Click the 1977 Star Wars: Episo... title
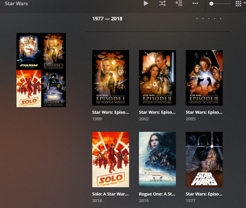Viewport: 246px width, 208px height. [204, 194]
